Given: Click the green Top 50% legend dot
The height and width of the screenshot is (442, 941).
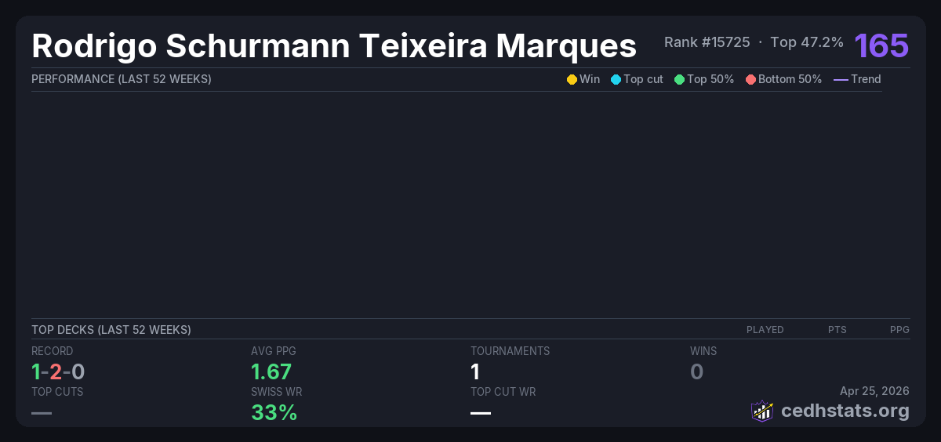Looking at the screenshot, I should coord(679,79).
